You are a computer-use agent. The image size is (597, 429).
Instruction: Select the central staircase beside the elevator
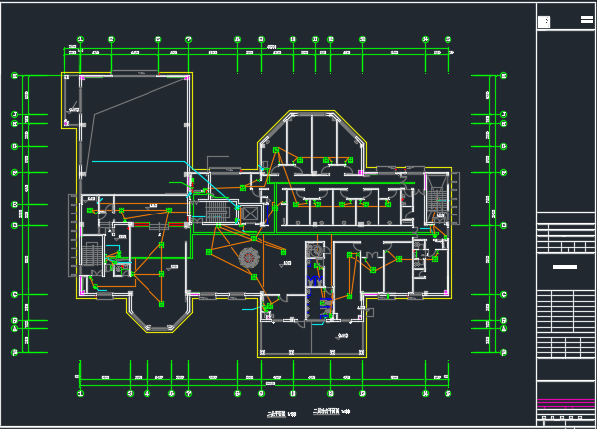pos(218,212)
